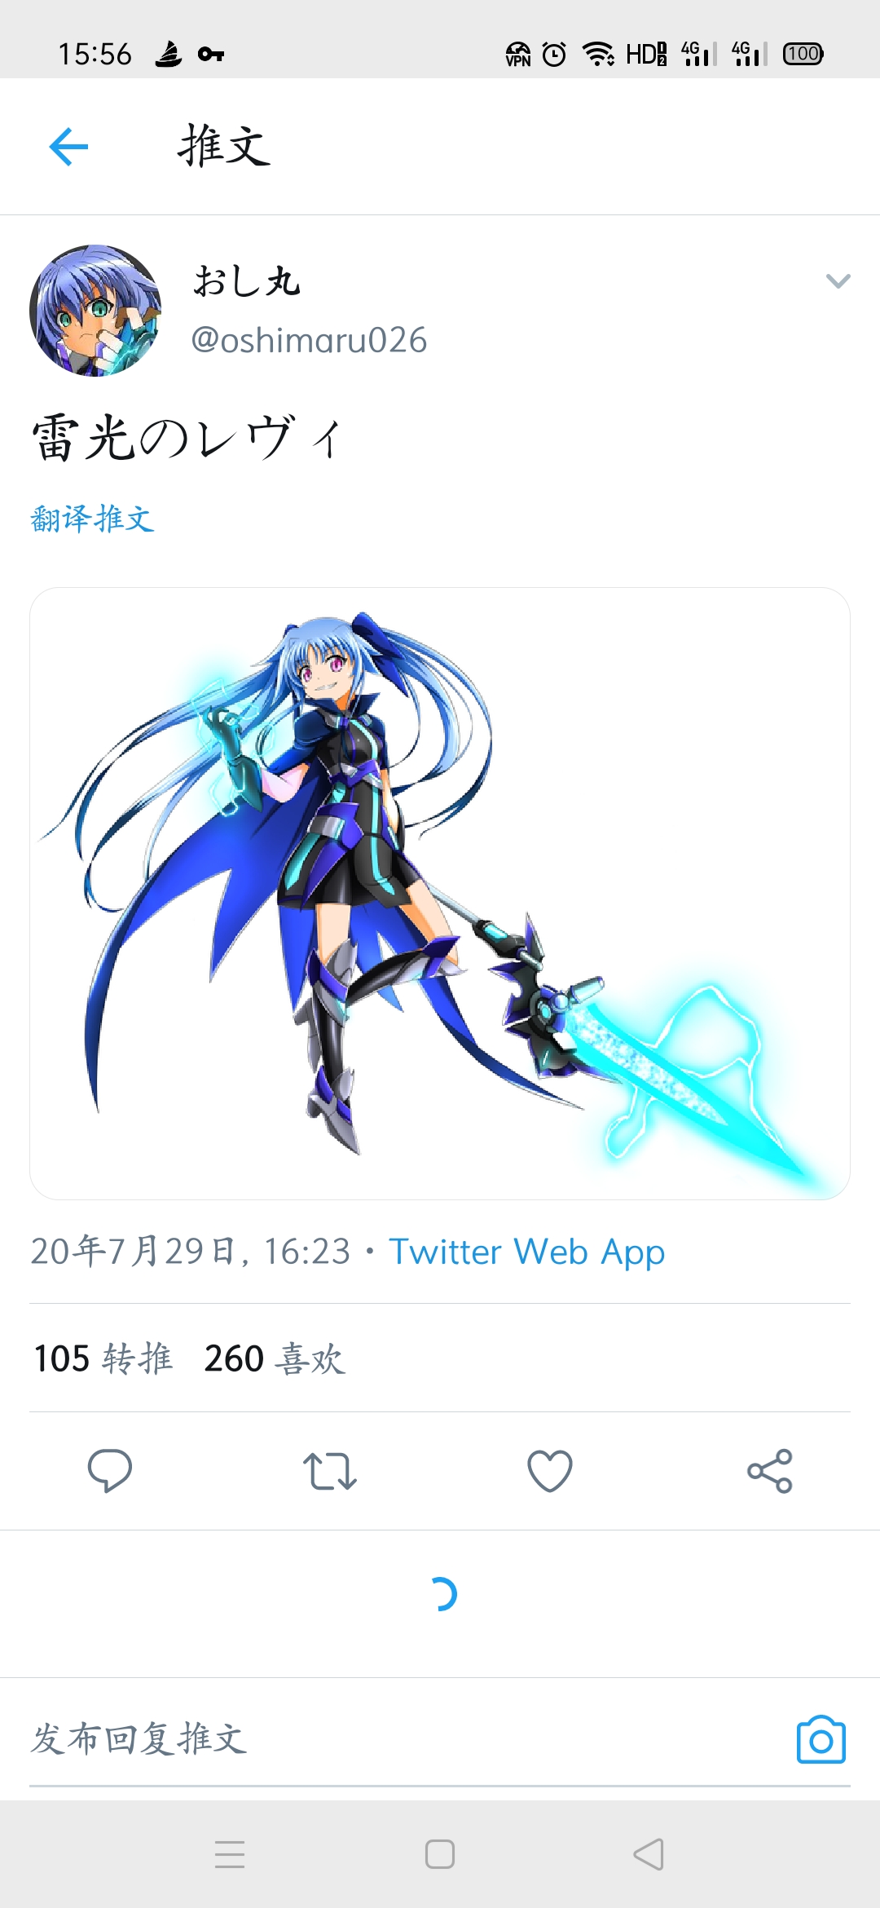Tap the おし丸 display name
Screen dimensions: 880x1908
click(x=247, y=281)
